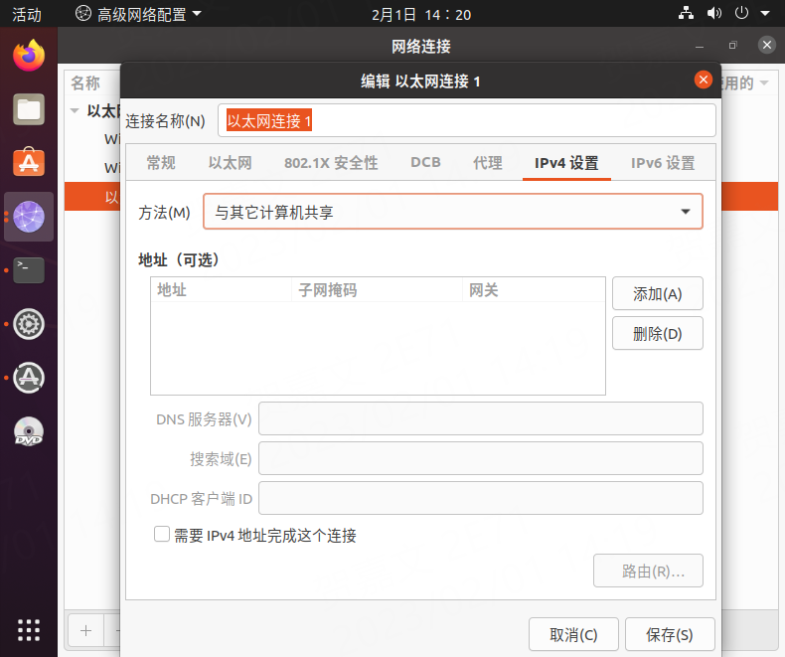Screen dimensions: 785x657
Task: Click the 搜索域 input field
Action: [x=481, y=458]
